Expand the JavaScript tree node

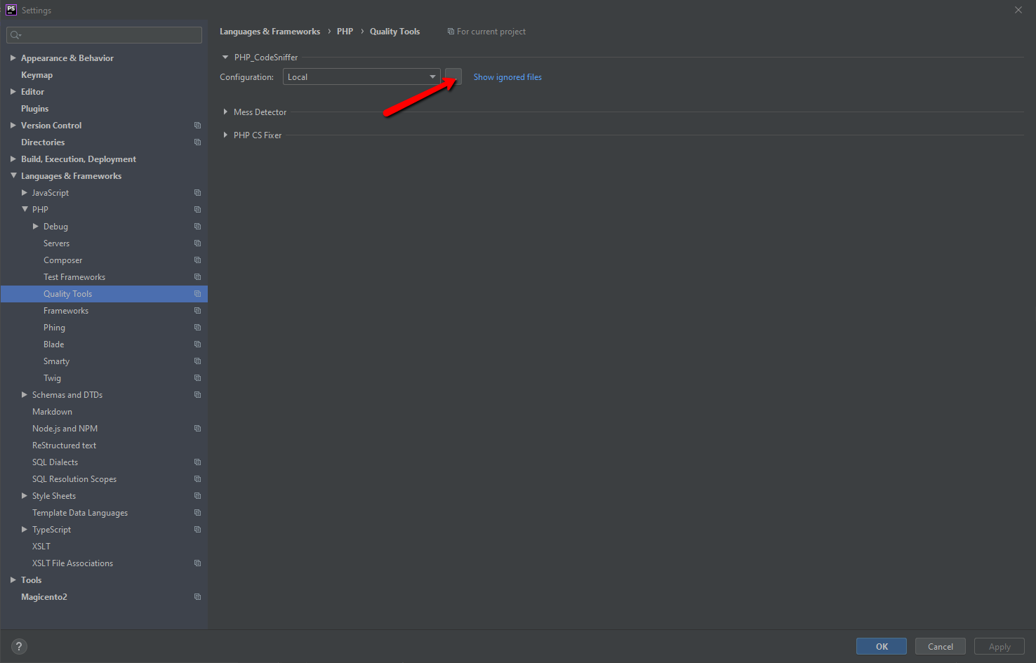[24, 193]
